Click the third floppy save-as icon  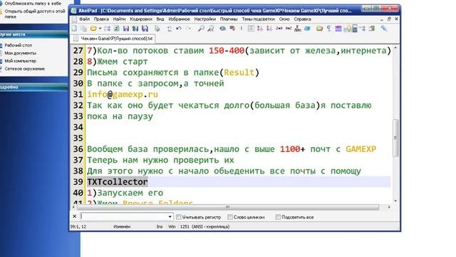click(145, 29)
